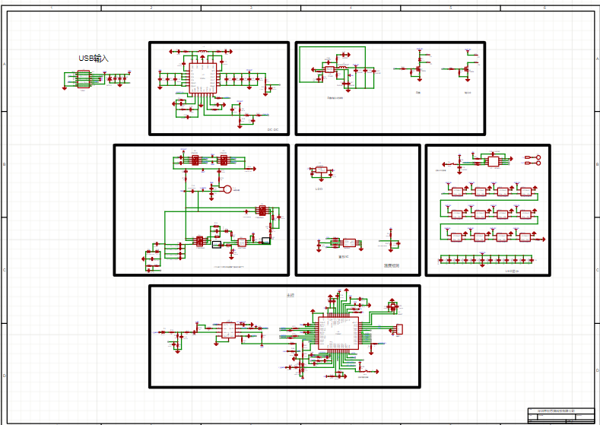
Task: Select the small IC left of the MCU
Action: click(228, 331)
